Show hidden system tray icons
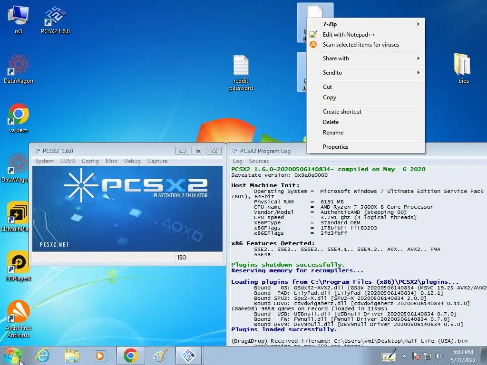Image resolution: width=487 pixels, height=365 pixels. coord(404,356)
